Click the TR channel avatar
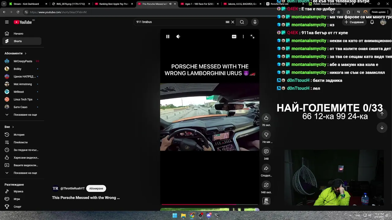The image size is (392, 220). click(55, 189)
